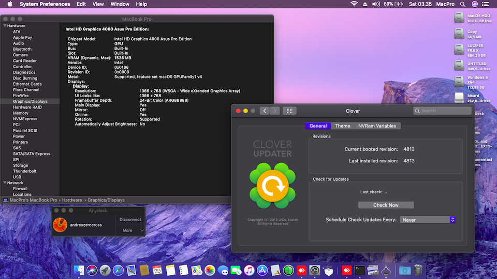Open the Trash in the dock
This screenshot has height=279, width=497.
pyautogui.click(x=418, y=270)
